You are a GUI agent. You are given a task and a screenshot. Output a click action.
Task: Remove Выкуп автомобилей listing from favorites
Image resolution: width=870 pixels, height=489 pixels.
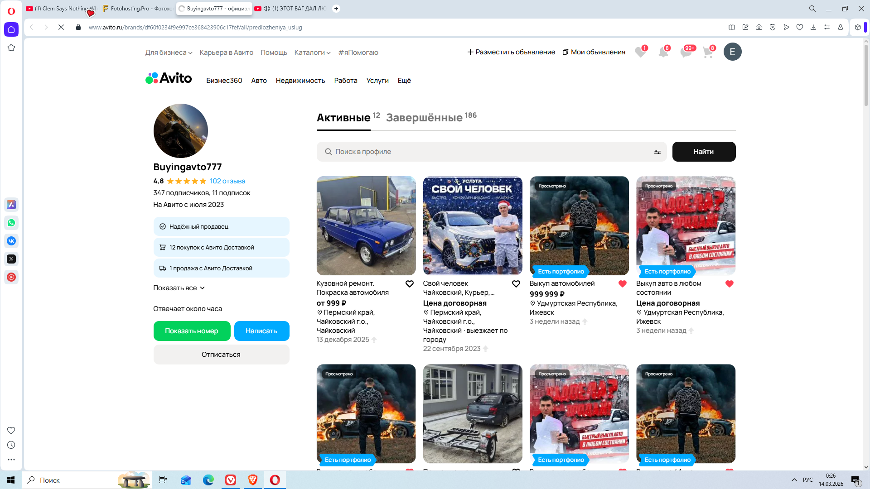click(622, 284)
